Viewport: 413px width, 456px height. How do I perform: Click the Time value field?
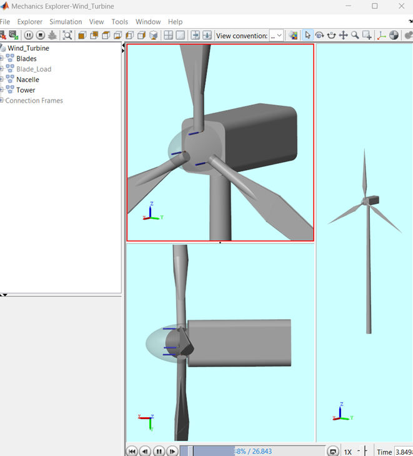pyautogui.click(x=404, y=452)
